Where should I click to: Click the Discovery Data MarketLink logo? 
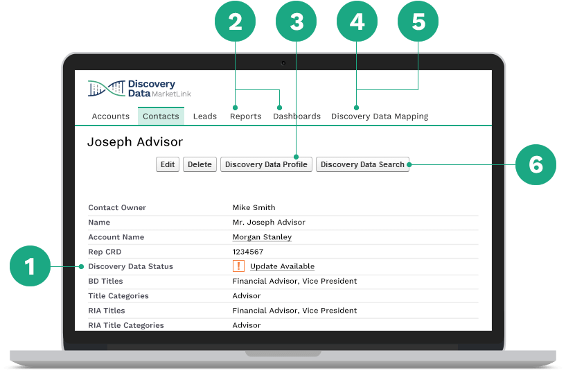point(139,89)
